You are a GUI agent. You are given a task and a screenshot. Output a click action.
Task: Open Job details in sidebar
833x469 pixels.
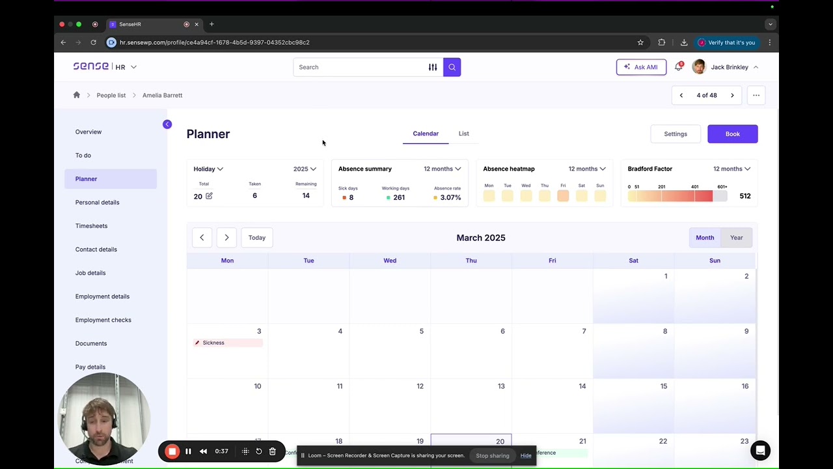[x=90, y=273]
